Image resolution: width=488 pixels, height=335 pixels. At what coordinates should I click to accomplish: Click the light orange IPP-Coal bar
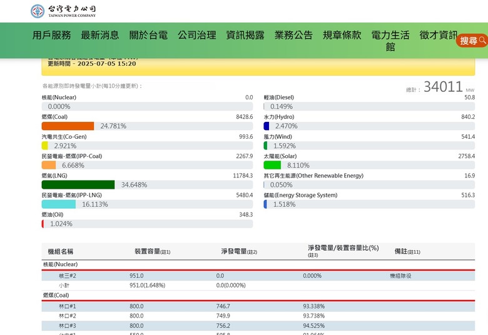[x=49, y=165]
